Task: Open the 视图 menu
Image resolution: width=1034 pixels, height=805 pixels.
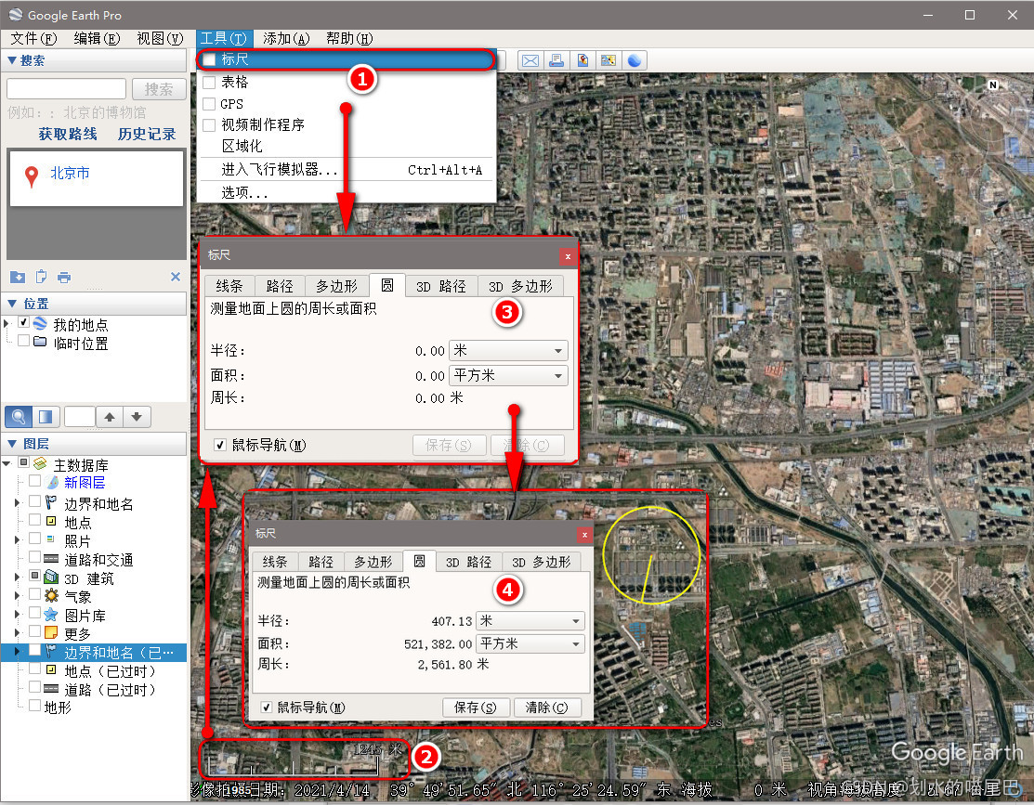Action: 160,39
